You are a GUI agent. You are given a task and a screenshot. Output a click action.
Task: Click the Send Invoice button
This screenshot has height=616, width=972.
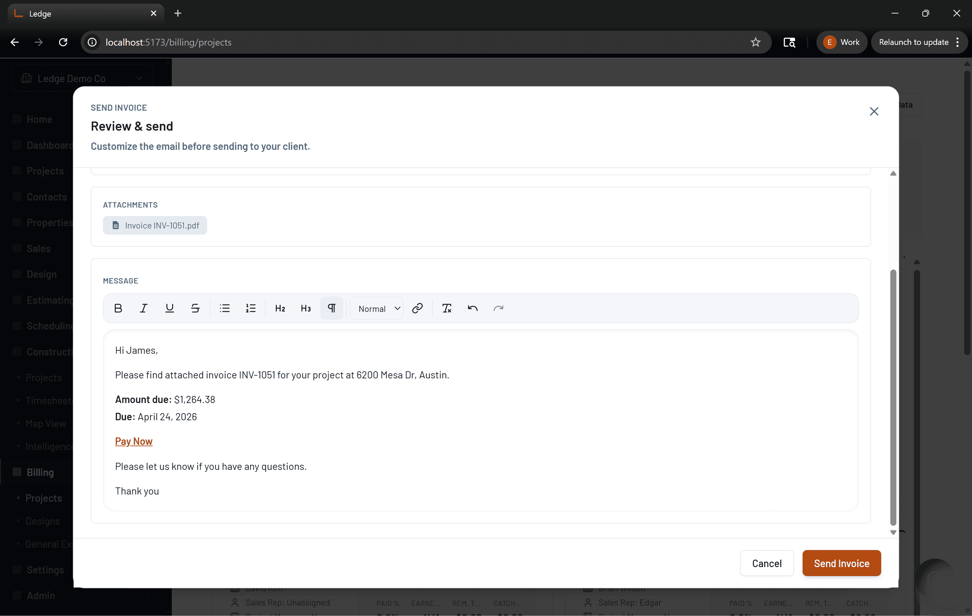click(842, 563)
